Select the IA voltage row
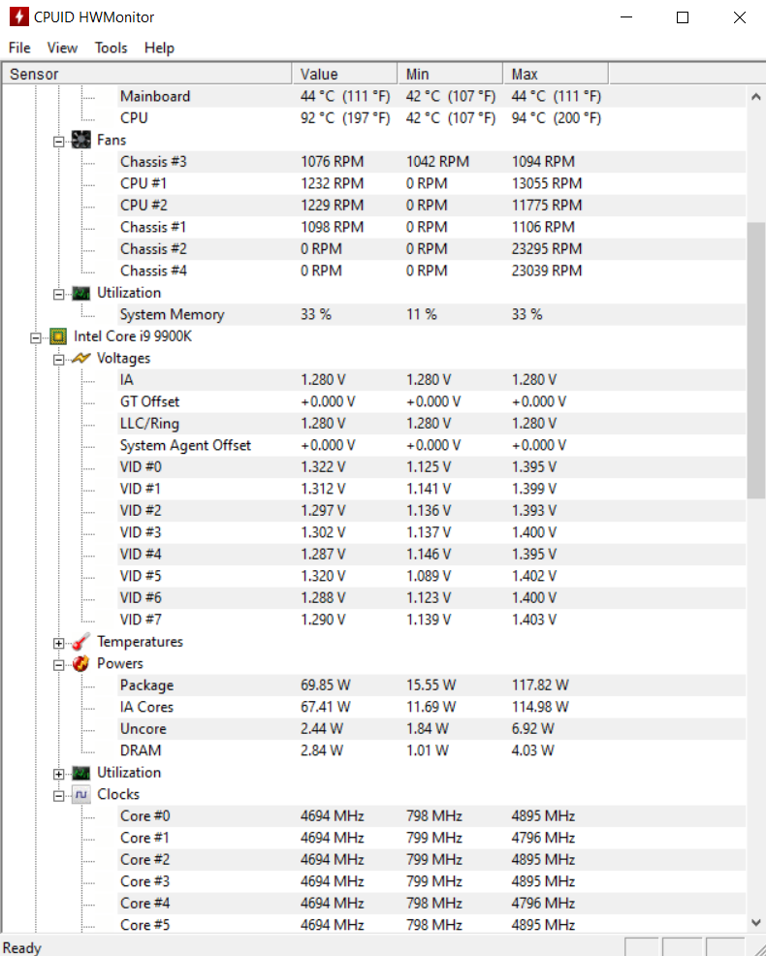This screenshot has height=956, width=766. point(431,380)
